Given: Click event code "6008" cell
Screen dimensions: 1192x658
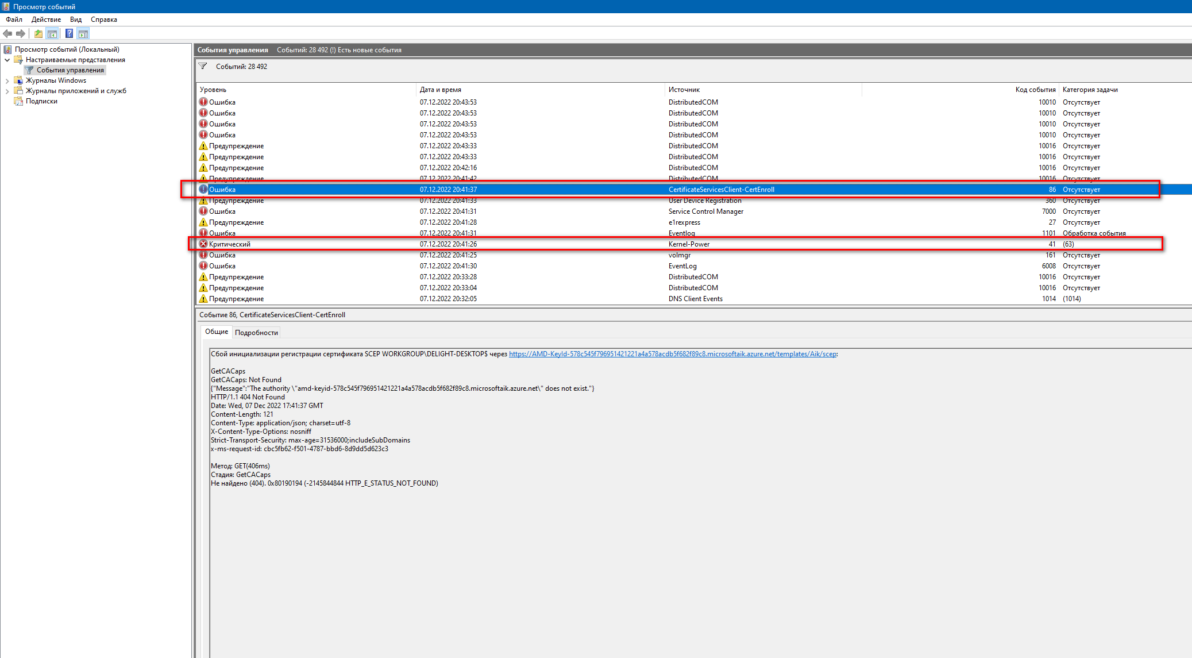Looking at the screenshot, I should (x=1048, y=265).
